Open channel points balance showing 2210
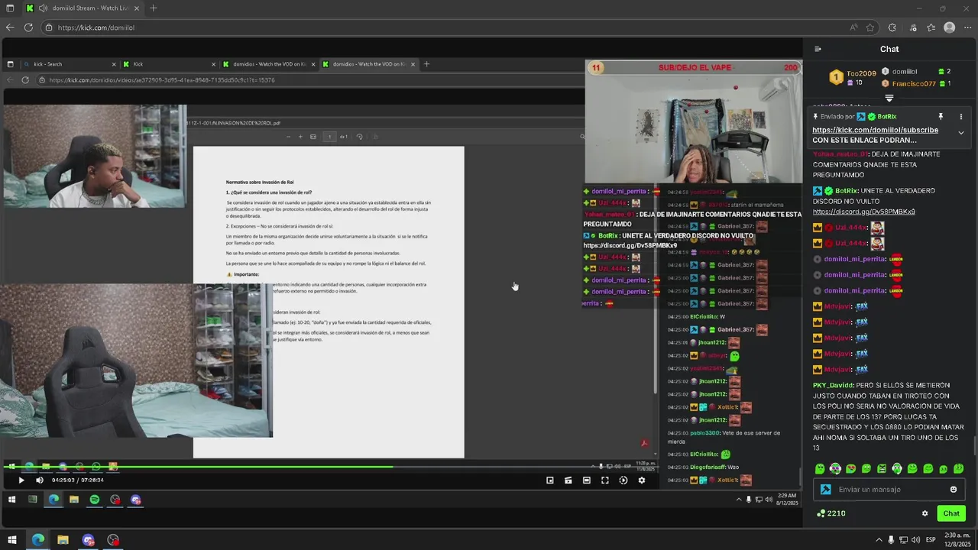This screenshot has height=550, width=978. pos(831,513)
